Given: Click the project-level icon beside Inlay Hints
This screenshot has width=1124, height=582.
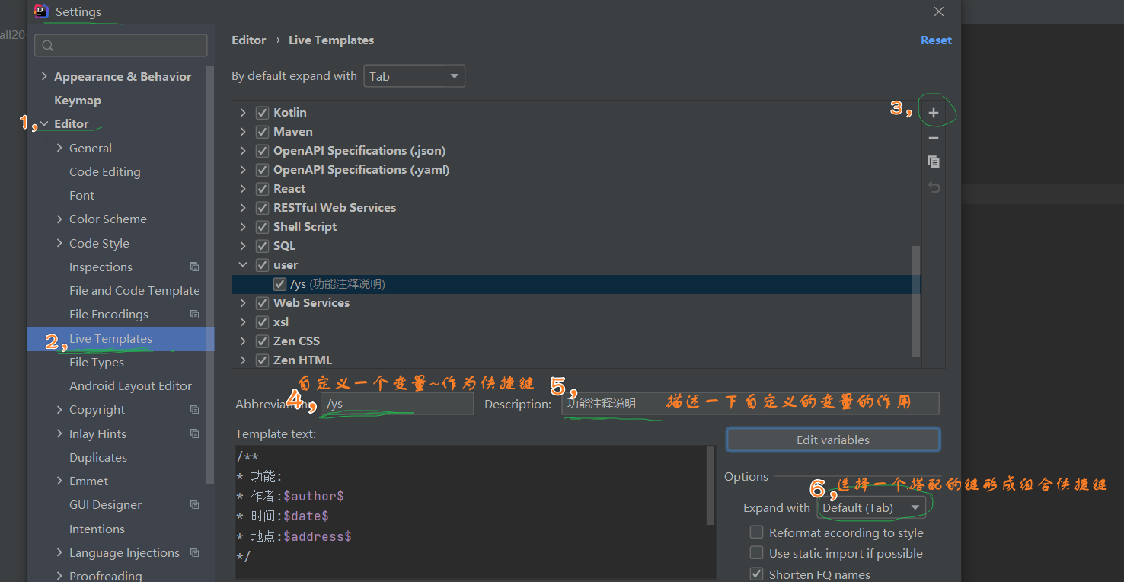Looking at the screenshot, I should pyautogui.click(x=194, y=433).
